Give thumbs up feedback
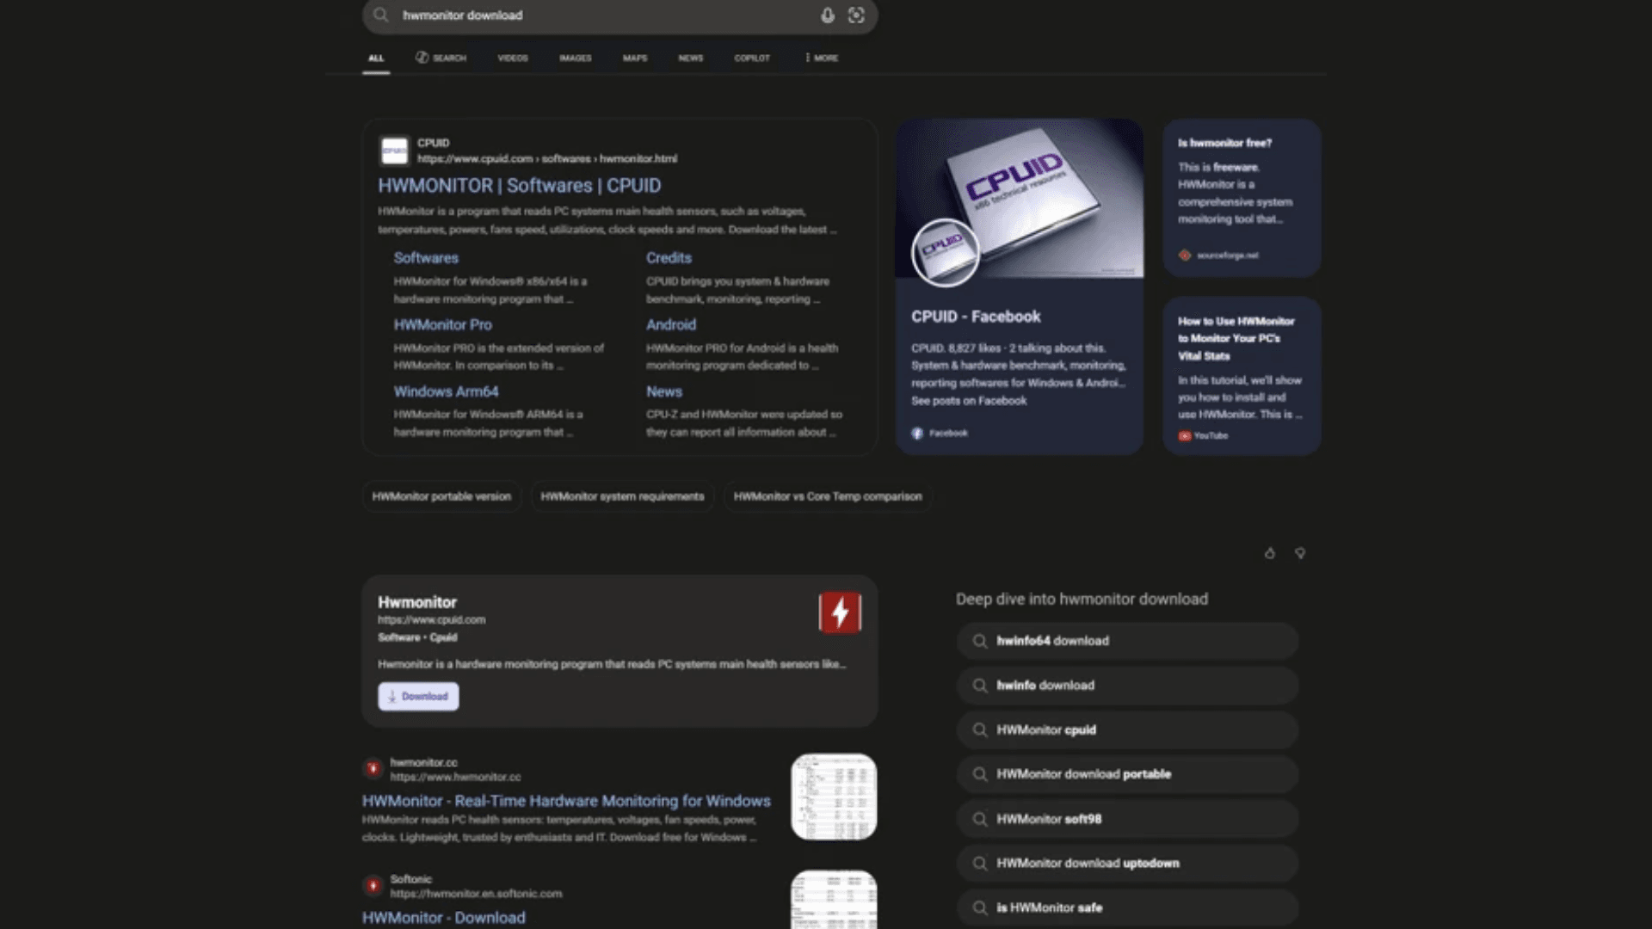 click(1270, 553)
